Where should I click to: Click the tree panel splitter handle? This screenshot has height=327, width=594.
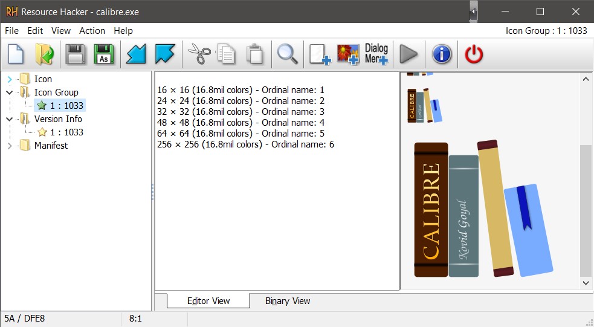152,192
